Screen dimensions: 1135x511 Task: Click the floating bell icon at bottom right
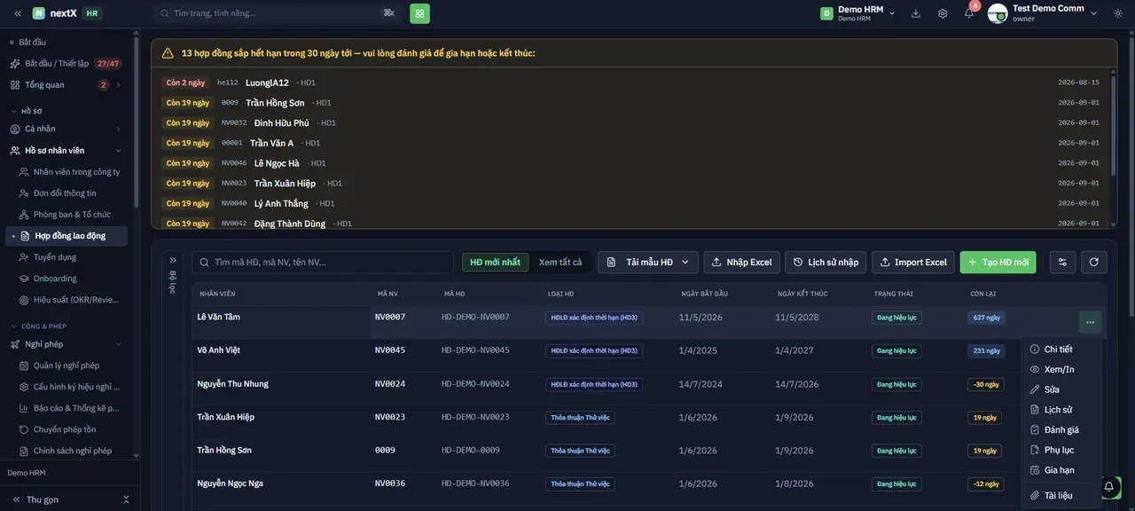click(1108, 486)
